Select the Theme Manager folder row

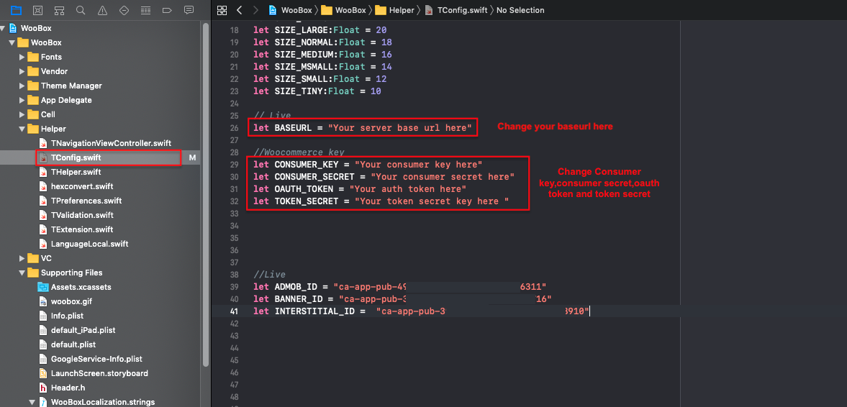100,86
